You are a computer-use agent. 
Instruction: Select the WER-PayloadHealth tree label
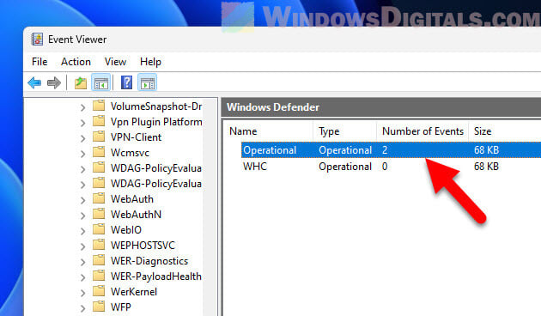point(156,276)
